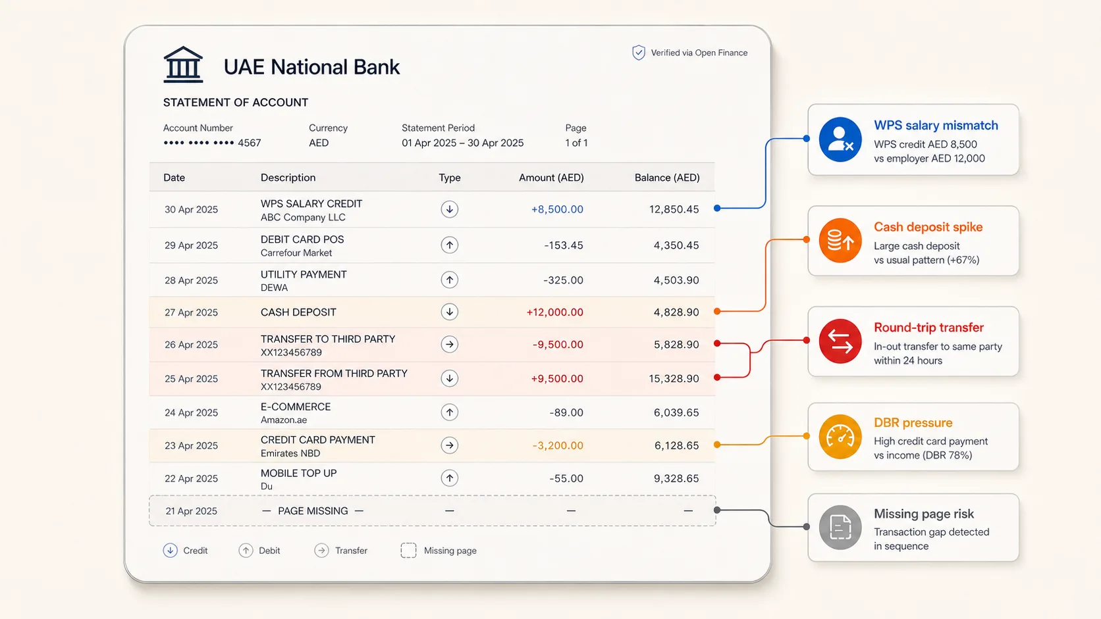Click the Carrefour Market merchant text
Screen dimensions: 1101x619
[x=296, y=253]
